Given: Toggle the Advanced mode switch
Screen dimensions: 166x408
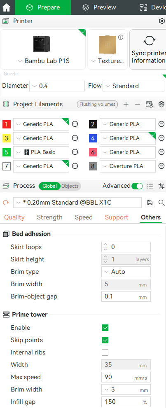Looking at the screenshot, I should pos(137,186).
